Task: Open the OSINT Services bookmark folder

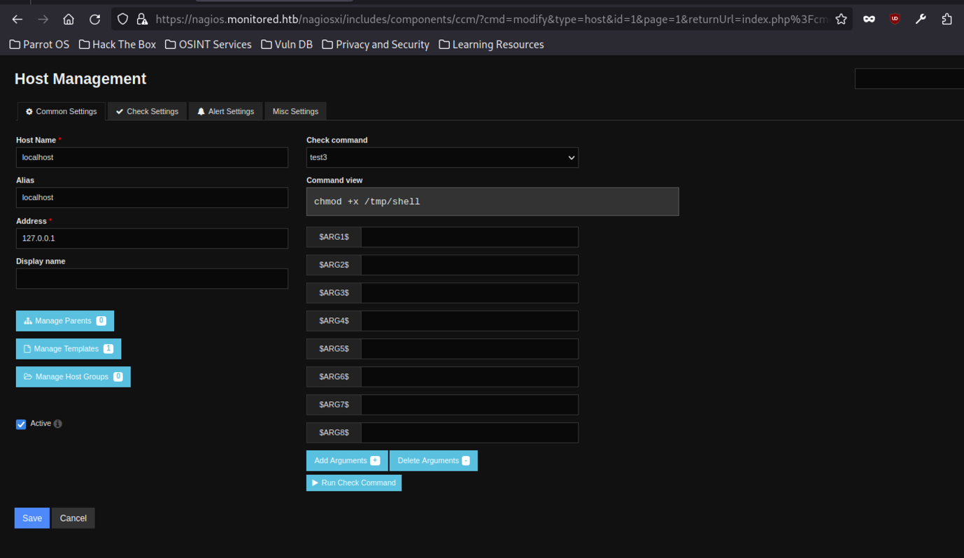Action: coord(208,44)
